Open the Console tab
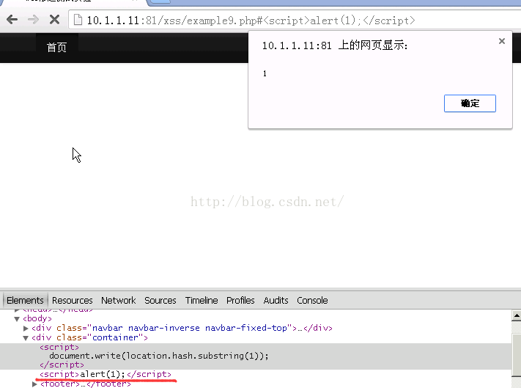 coord(312,300)
